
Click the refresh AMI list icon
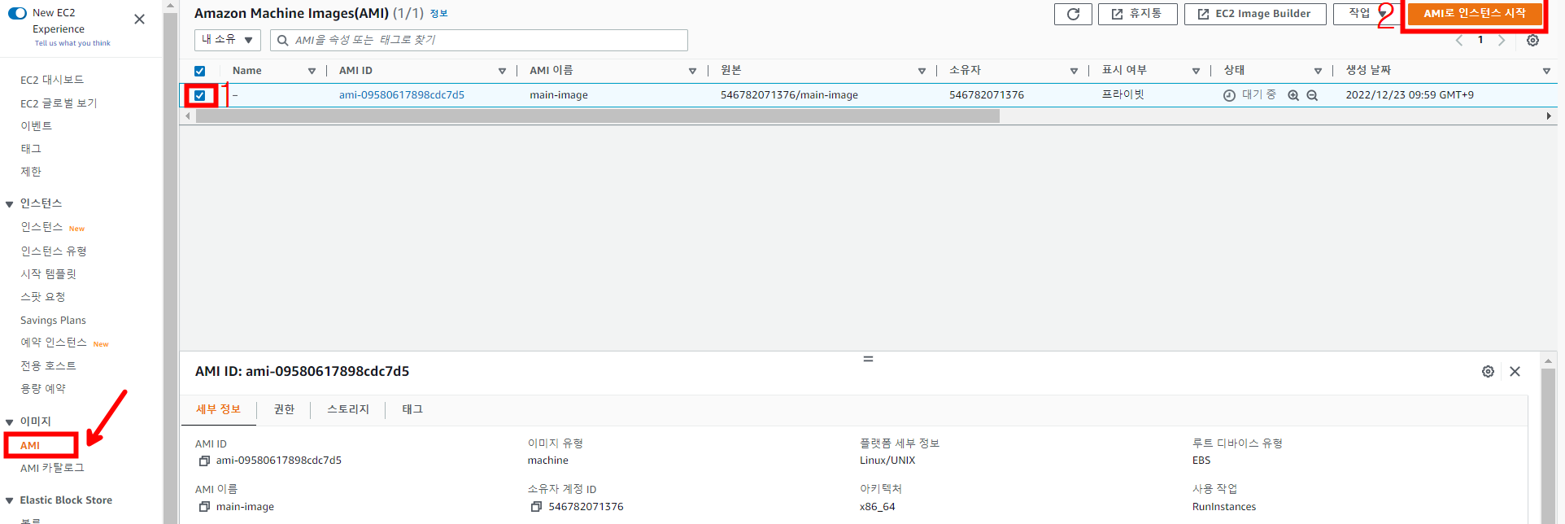click(x=1073, y=14)
